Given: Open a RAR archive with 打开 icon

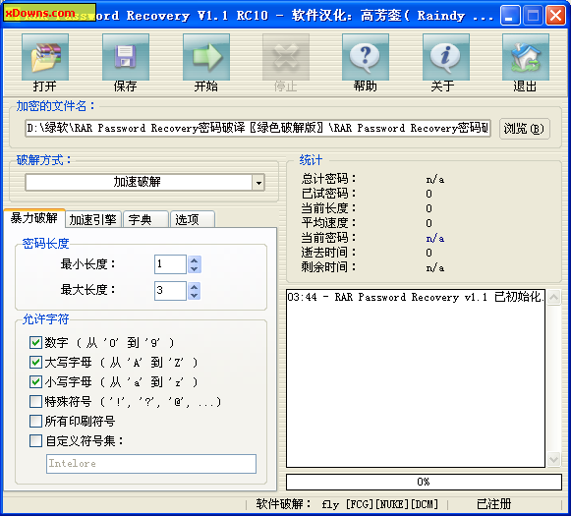Looking at the screenshot, I should (45, 57).
